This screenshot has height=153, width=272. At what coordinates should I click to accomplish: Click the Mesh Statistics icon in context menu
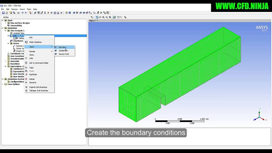coord(26,42)
